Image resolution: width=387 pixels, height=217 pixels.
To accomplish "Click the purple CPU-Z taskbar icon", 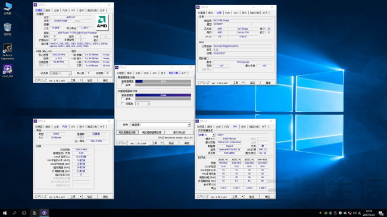I will pos(45,213).
